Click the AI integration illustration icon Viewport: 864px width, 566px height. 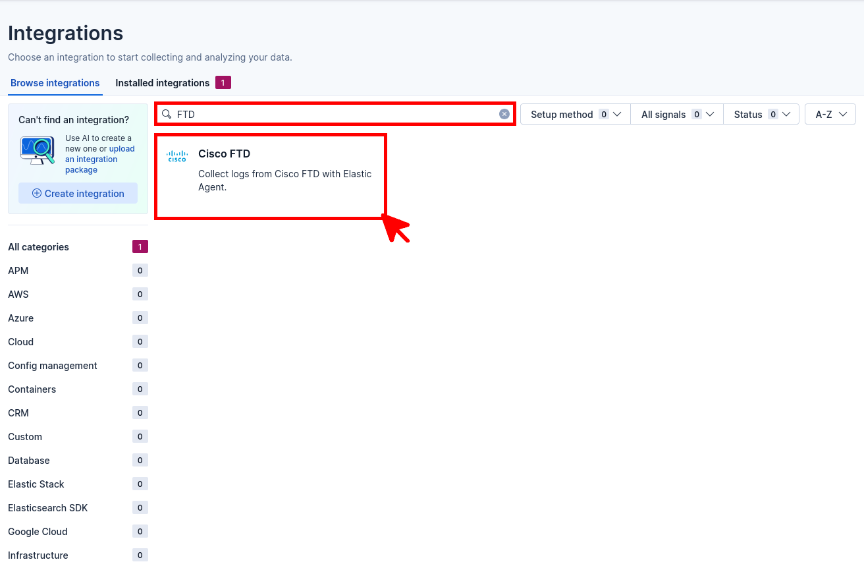coord(38,150)
